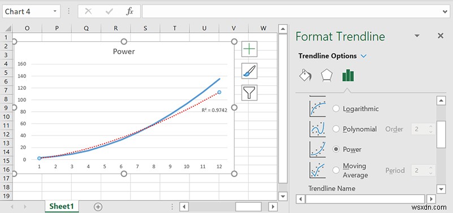This screenshot has height=213, width=453.
Task: Select column header O
Action: pyautogui.click(x=27, y=28)
